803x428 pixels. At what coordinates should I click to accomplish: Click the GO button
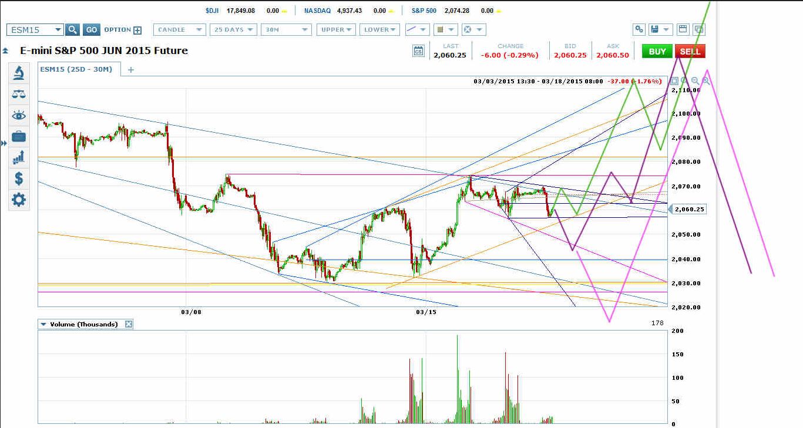(x=91, y=30)
